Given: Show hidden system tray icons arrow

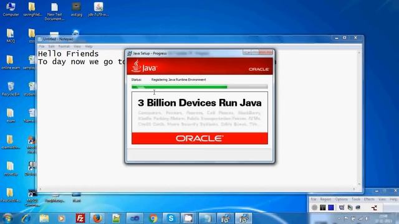Looking at the screenshot, I should [339, 218].
